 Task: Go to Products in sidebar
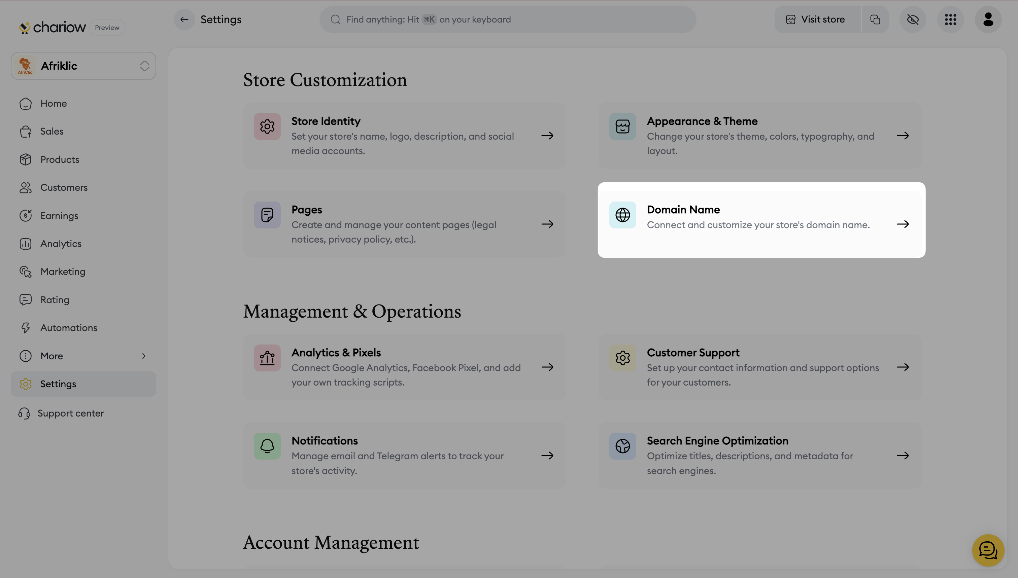(60, 159)
